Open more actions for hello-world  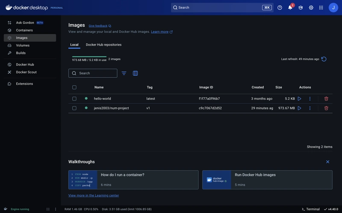coord(310,99)
